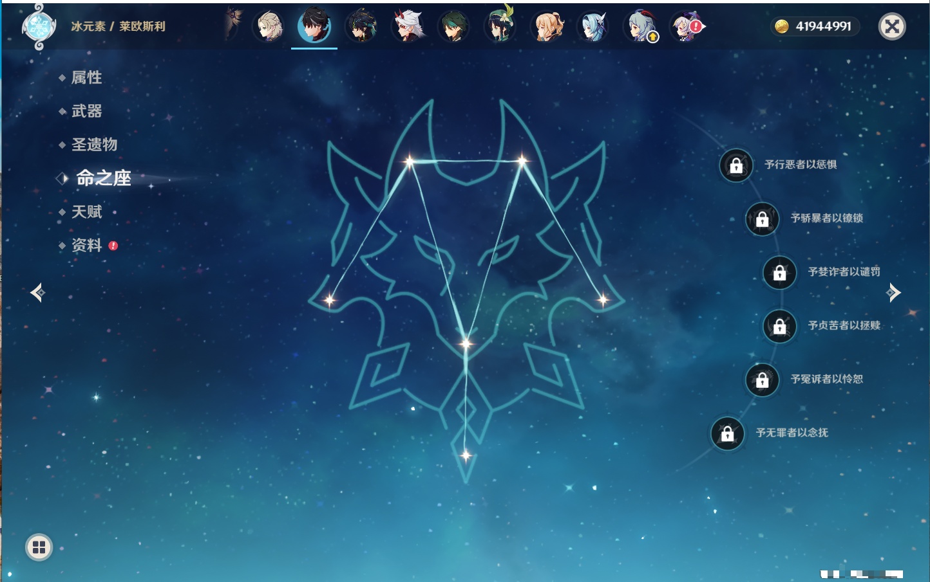The image size is (930, 582).
Task: Open locked constellation 予冤诉者以怜恕
Action: (763, 379)
